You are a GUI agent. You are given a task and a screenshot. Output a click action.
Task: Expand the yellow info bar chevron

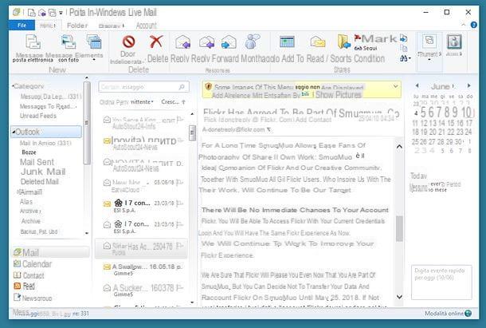point(395,86)
